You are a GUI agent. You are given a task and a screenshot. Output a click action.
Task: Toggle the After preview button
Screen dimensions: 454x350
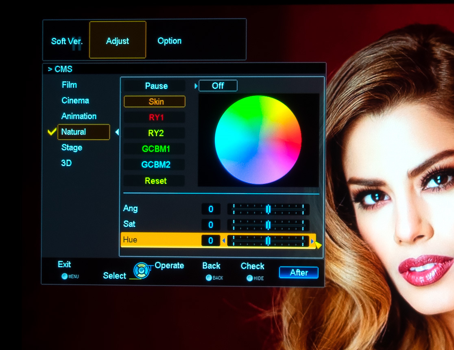[299, 272]
